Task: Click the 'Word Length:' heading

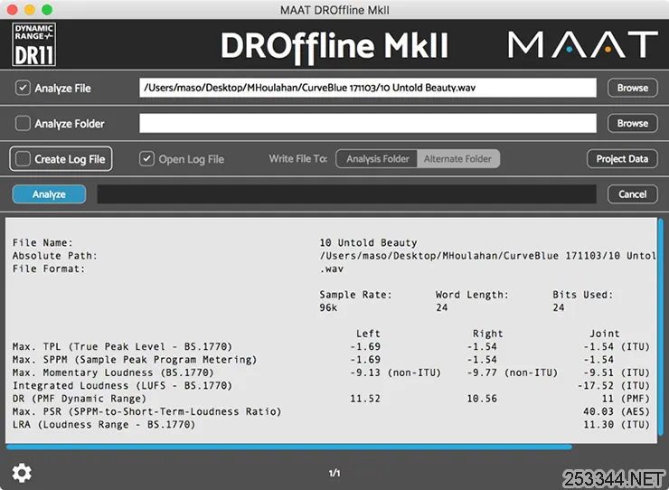Action: tap(472, 295)
